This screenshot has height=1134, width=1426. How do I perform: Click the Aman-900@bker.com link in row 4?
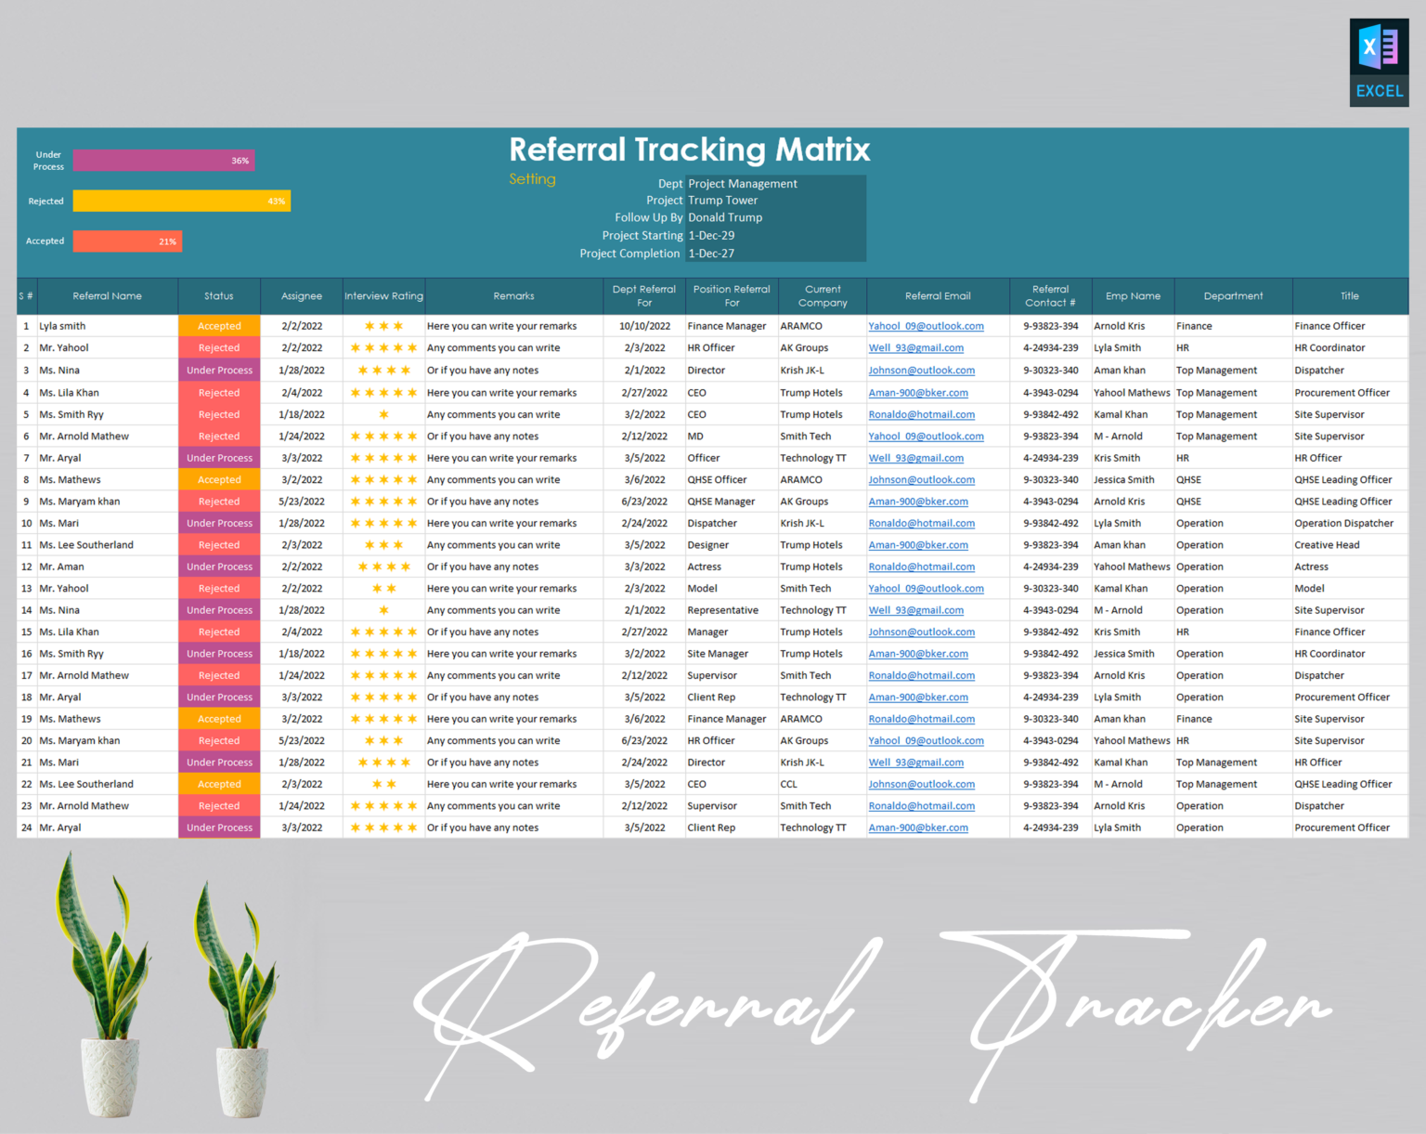917,392
